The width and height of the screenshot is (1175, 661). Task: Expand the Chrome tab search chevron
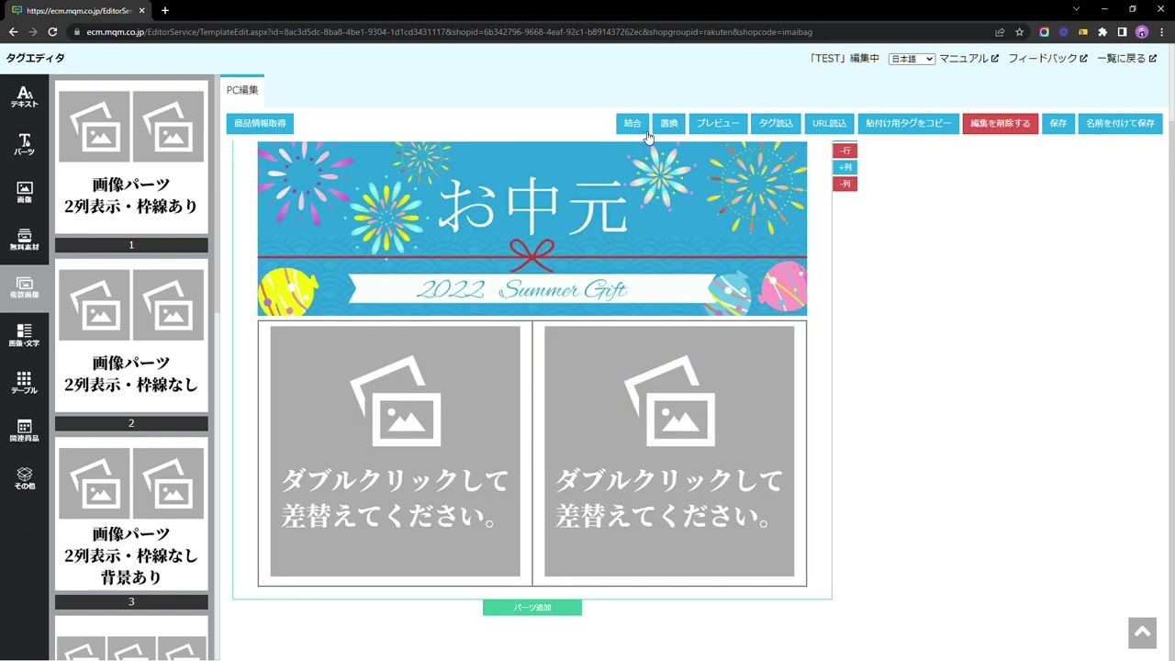(x=1077, y=9)
